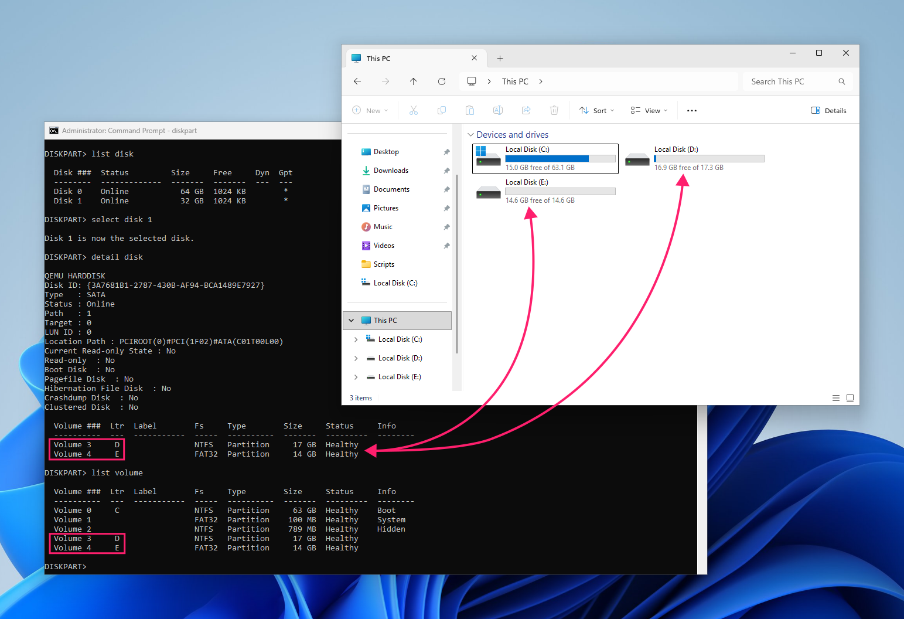The image size is (904, 619).
Task: Unpin Documents from quick access
Action: pos(446,189)
